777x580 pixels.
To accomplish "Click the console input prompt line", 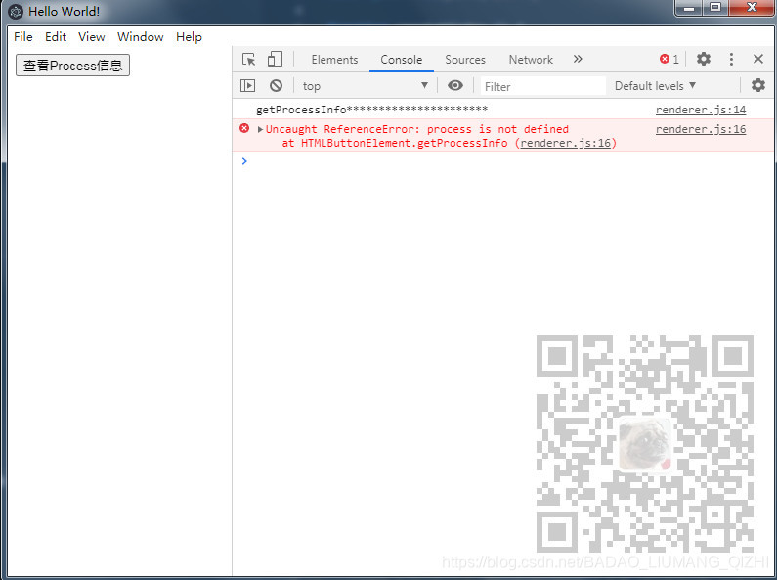I will (503, 161).
